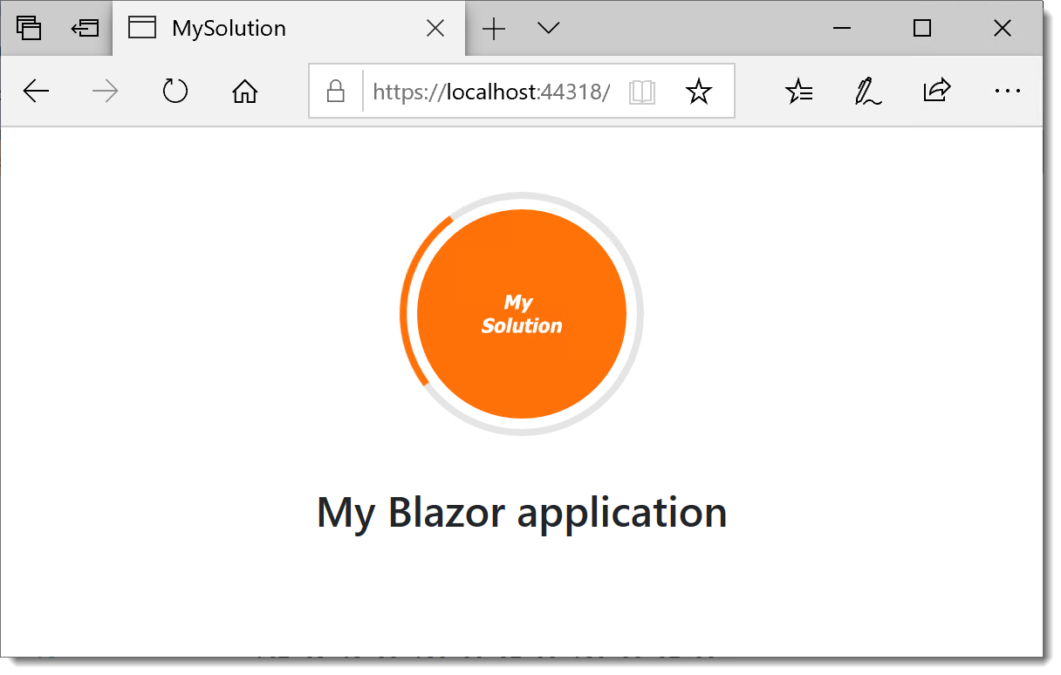Viewport: 1061px width, 675px height.
Task: Click the Forward navigation arrow
Action: tap(105, 91)
